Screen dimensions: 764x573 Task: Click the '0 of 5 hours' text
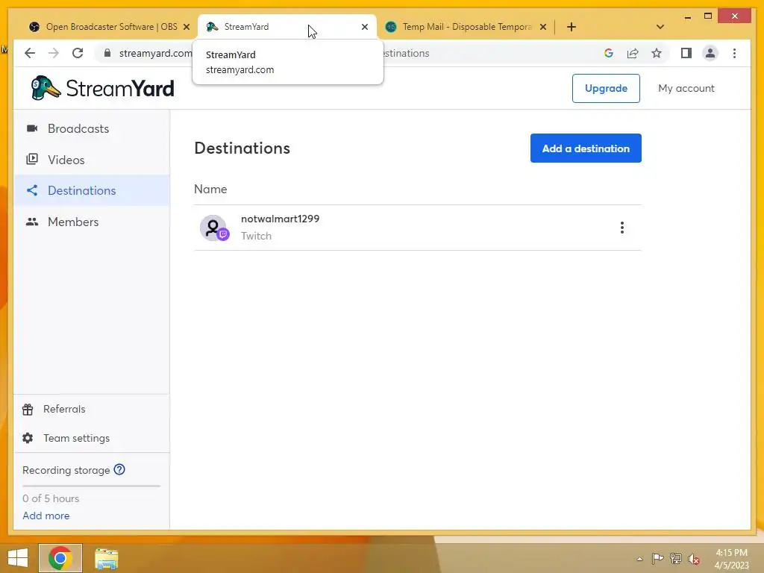click(x=51, y=498)
